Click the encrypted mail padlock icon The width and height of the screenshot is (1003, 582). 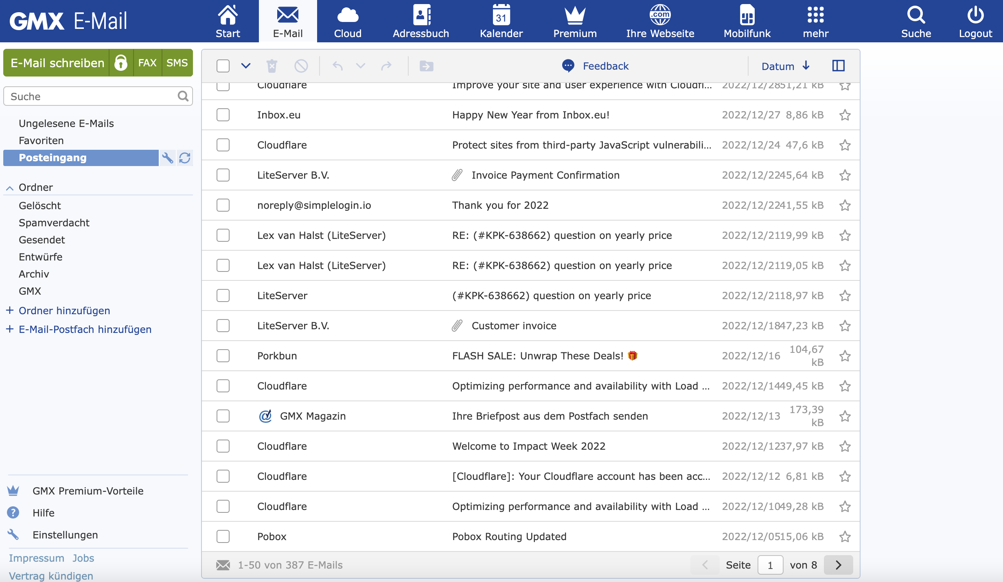(121, 63)
